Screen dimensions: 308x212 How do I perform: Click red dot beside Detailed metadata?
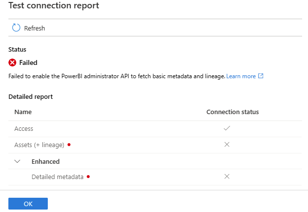point(88,177)
